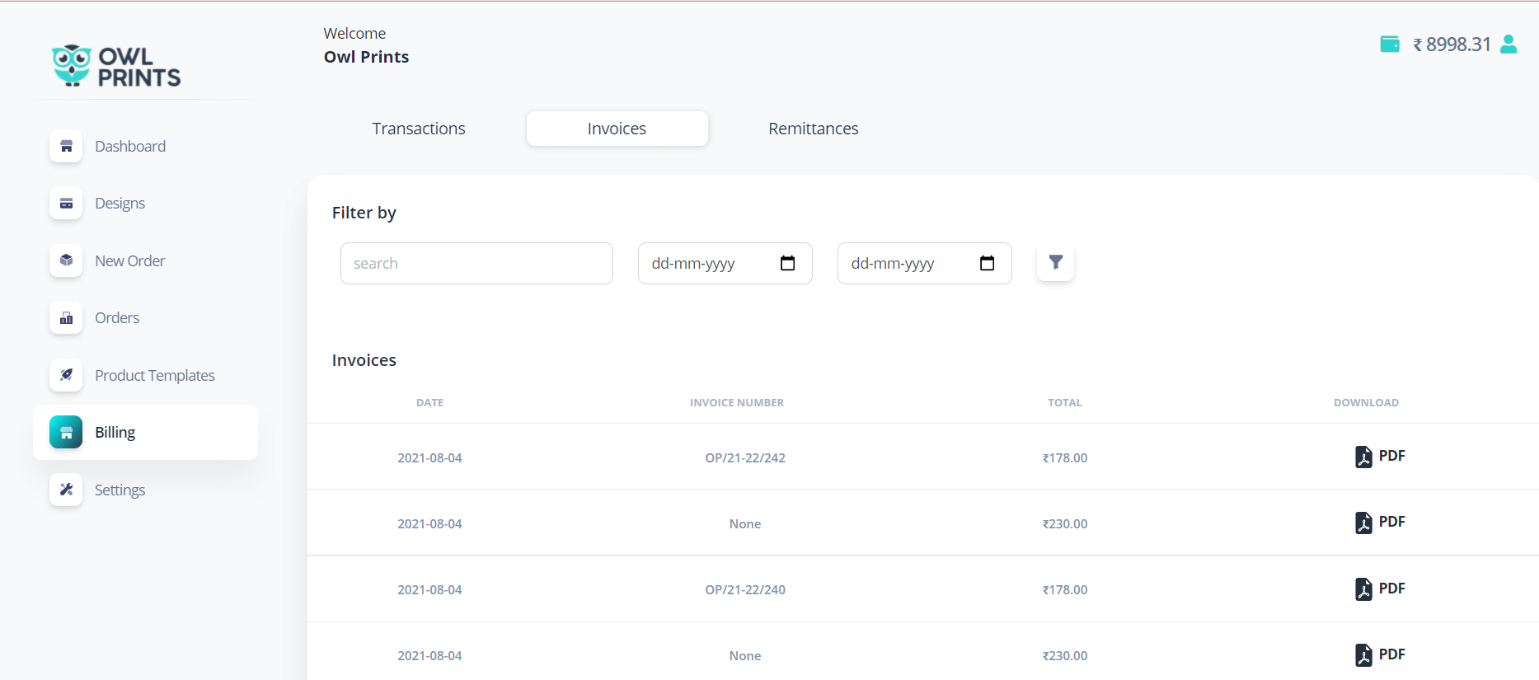Click PDF file icon for invoice OP/21-22/240
Screen dimensions: 1539x680
point(1363,589)
